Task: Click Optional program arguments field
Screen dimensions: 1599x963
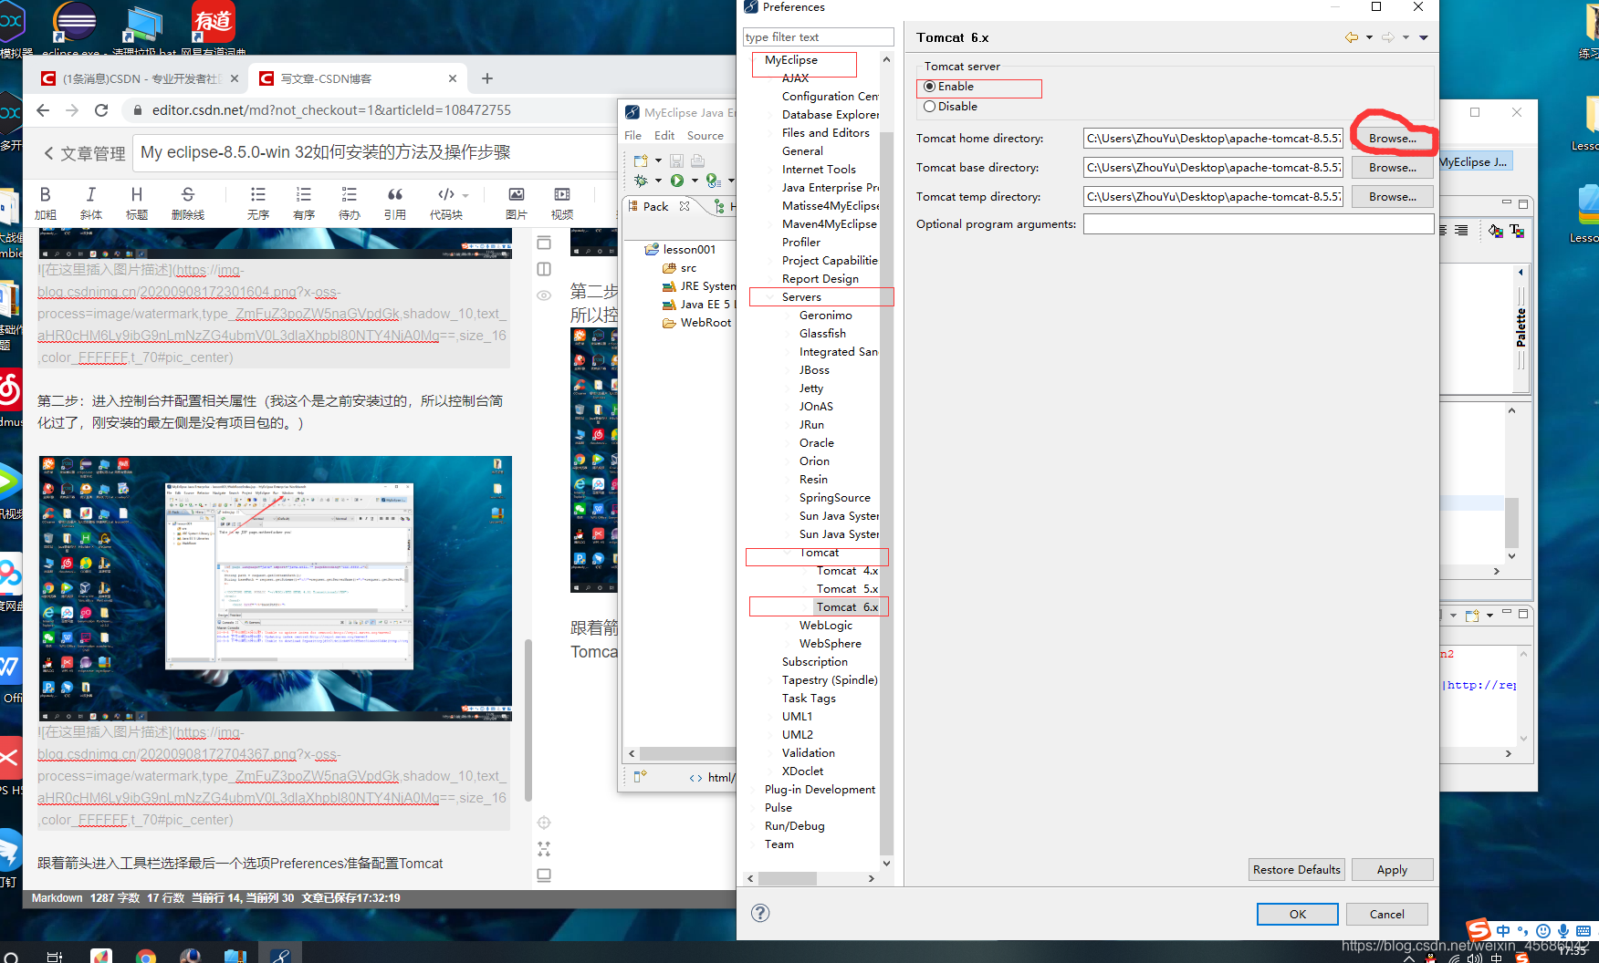Action: pos(1259,224)
